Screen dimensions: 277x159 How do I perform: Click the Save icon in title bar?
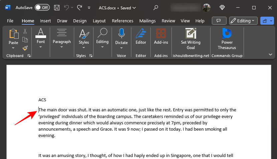coord(57,7)
